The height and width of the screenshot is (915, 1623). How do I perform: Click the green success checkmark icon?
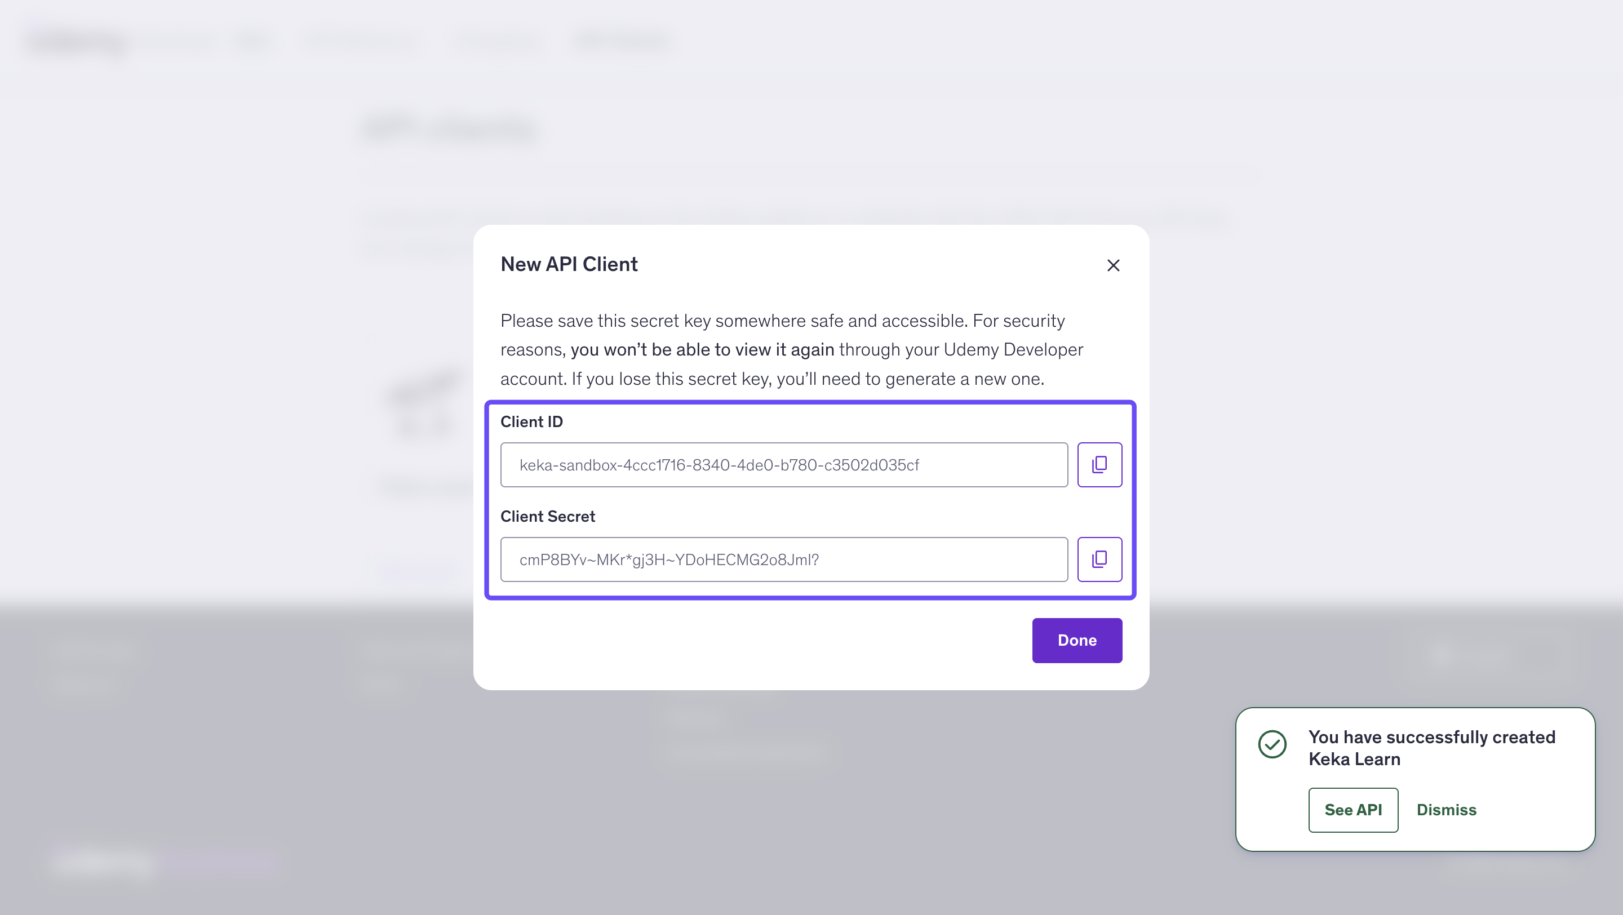[x=1272, y=744]
